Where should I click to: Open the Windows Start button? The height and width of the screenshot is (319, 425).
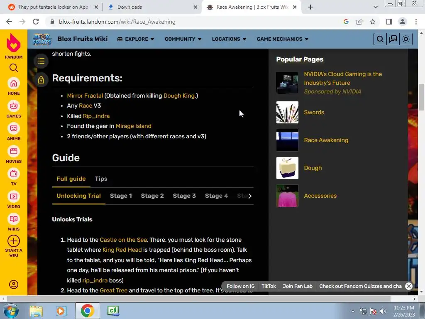11,311
